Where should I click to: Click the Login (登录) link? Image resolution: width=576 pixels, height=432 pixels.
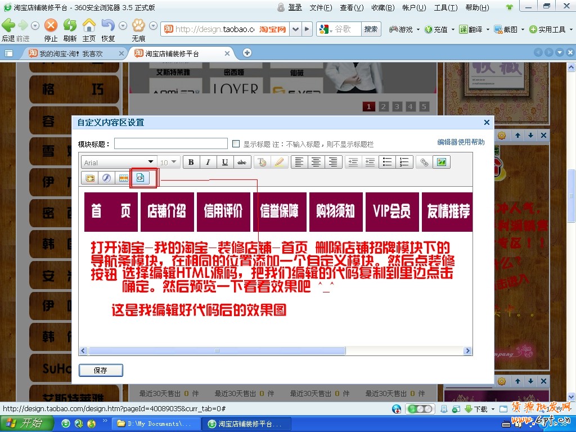[295, 7]
